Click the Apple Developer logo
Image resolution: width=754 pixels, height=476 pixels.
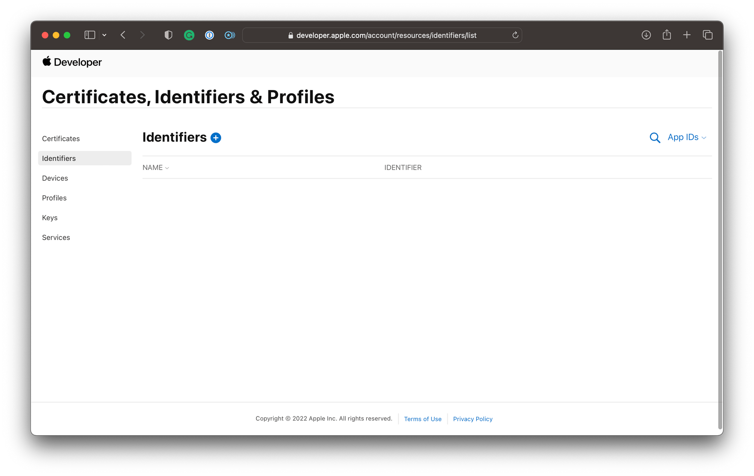pos(72,62)
